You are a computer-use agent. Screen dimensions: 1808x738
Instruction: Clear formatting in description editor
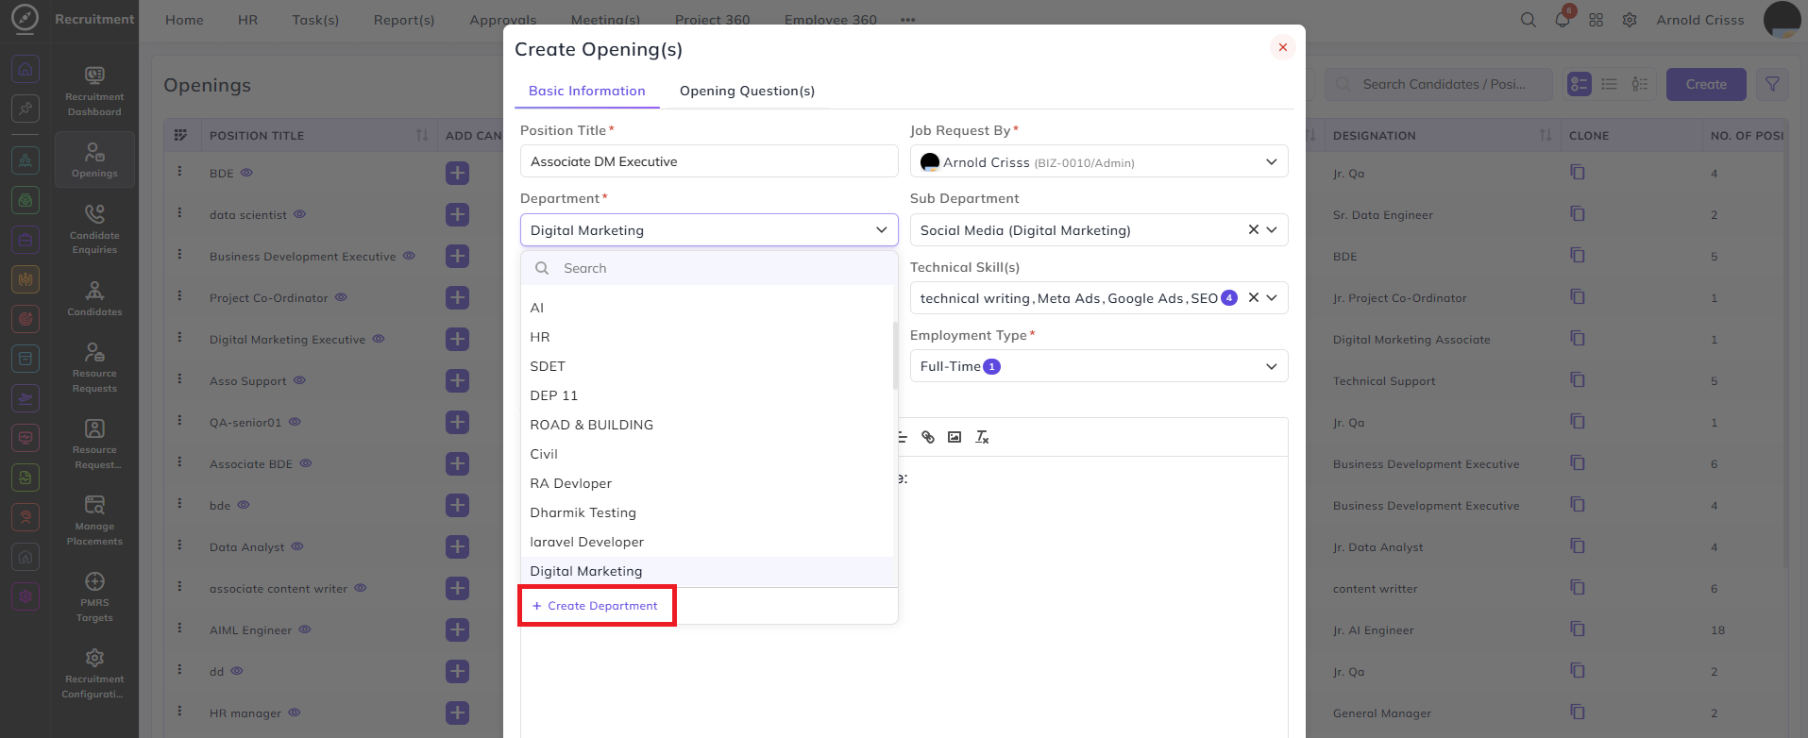(982, 437)
